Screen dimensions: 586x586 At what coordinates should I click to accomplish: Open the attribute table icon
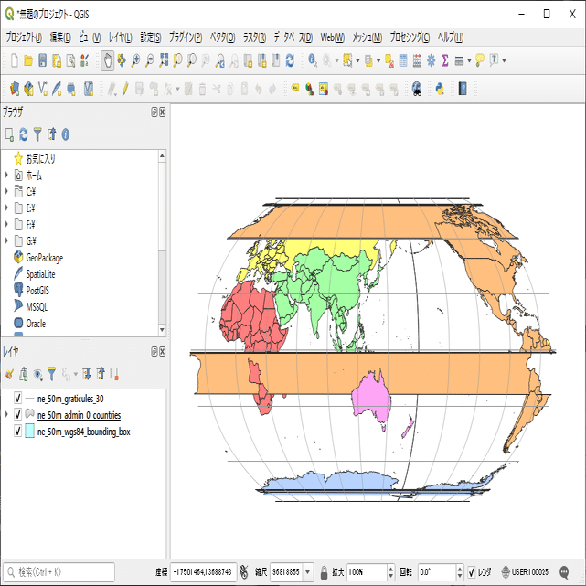pyautogui.click(x=403, y=60)
